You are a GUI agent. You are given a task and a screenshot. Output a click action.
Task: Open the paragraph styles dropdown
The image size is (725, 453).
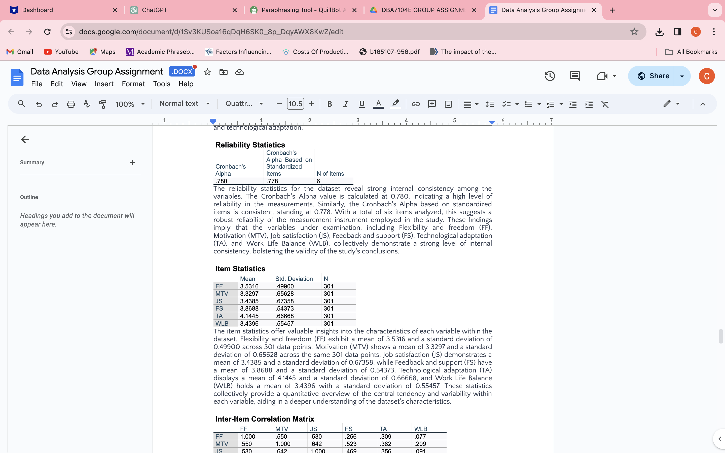point(185,104)
